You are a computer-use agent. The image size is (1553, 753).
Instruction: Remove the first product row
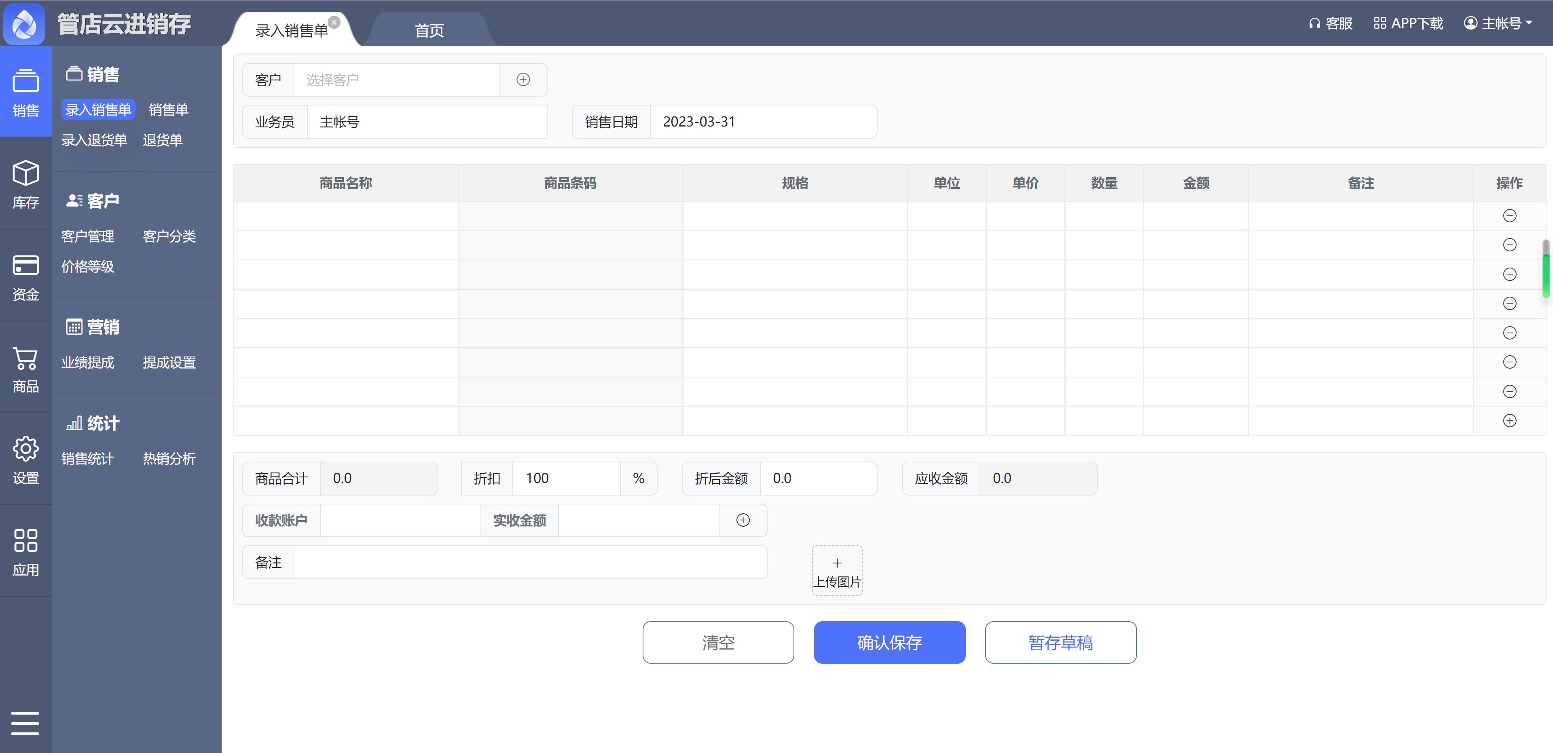(1509, 216)
